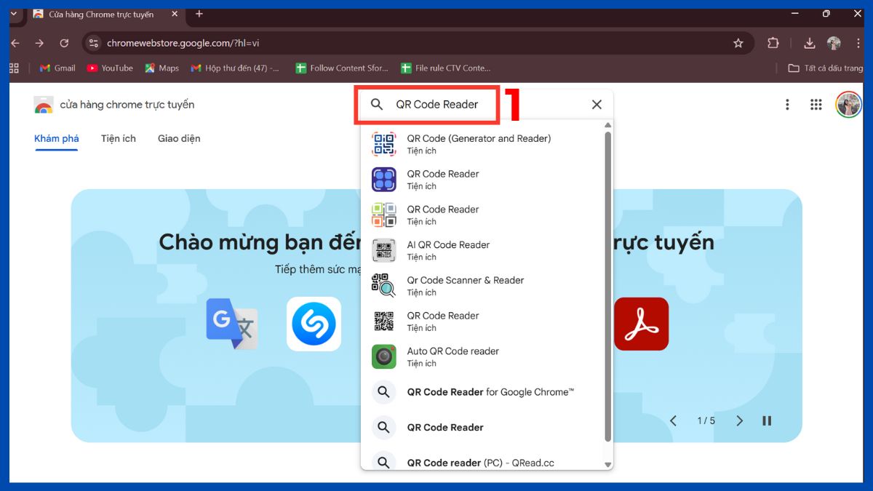The image size is (873, 491).
Task: Select the Google Translate icon in the banner
Action: pos(231,324)
